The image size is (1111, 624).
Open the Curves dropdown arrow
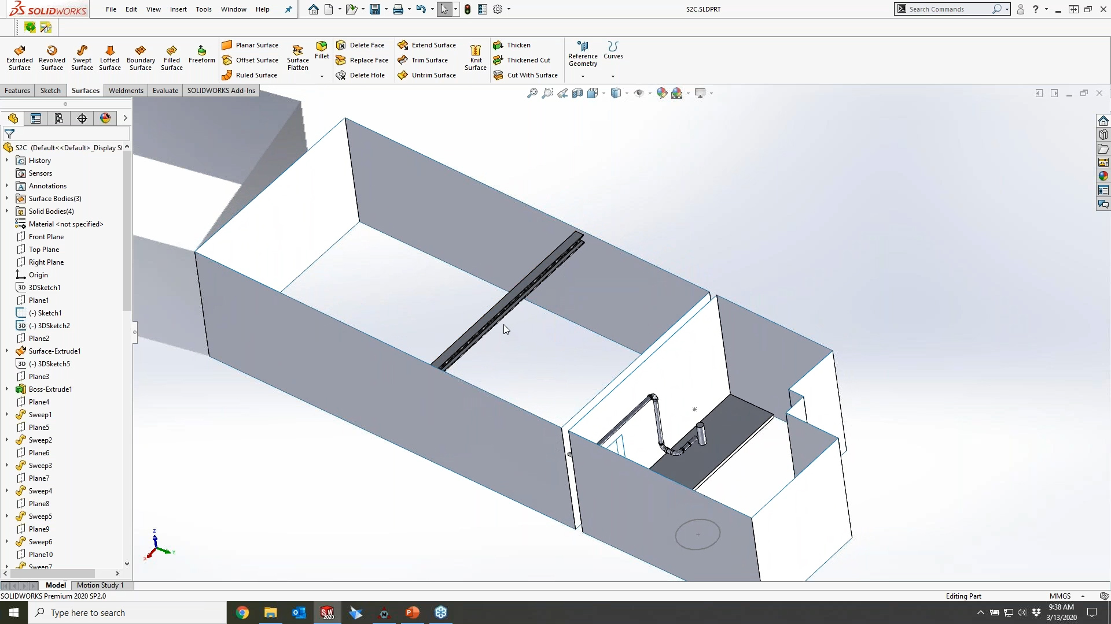(613, 76)
